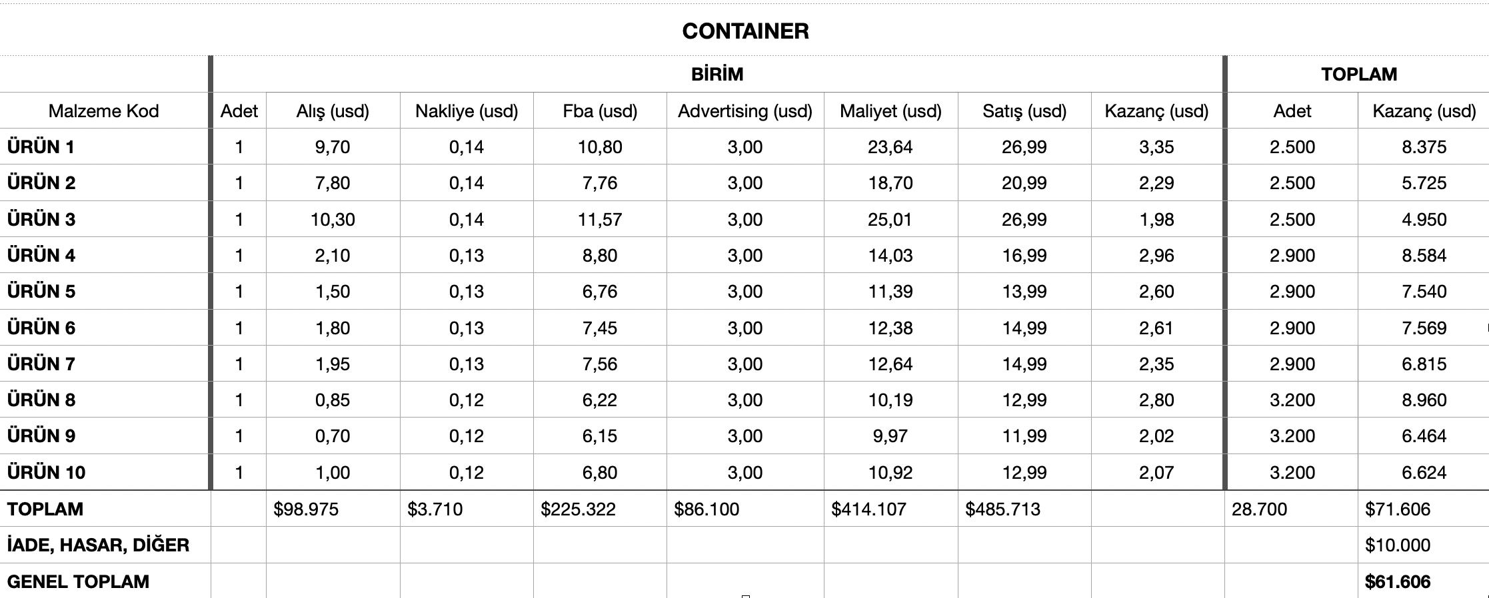1489x598 pixels.
Task: Click the $10.000 deduction cell
Action: pyautogui.click(x=1398, y=545)
